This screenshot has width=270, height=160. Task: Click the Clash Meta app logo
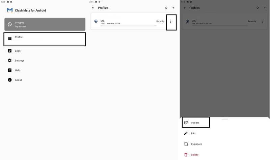click(x=10, y=10)
